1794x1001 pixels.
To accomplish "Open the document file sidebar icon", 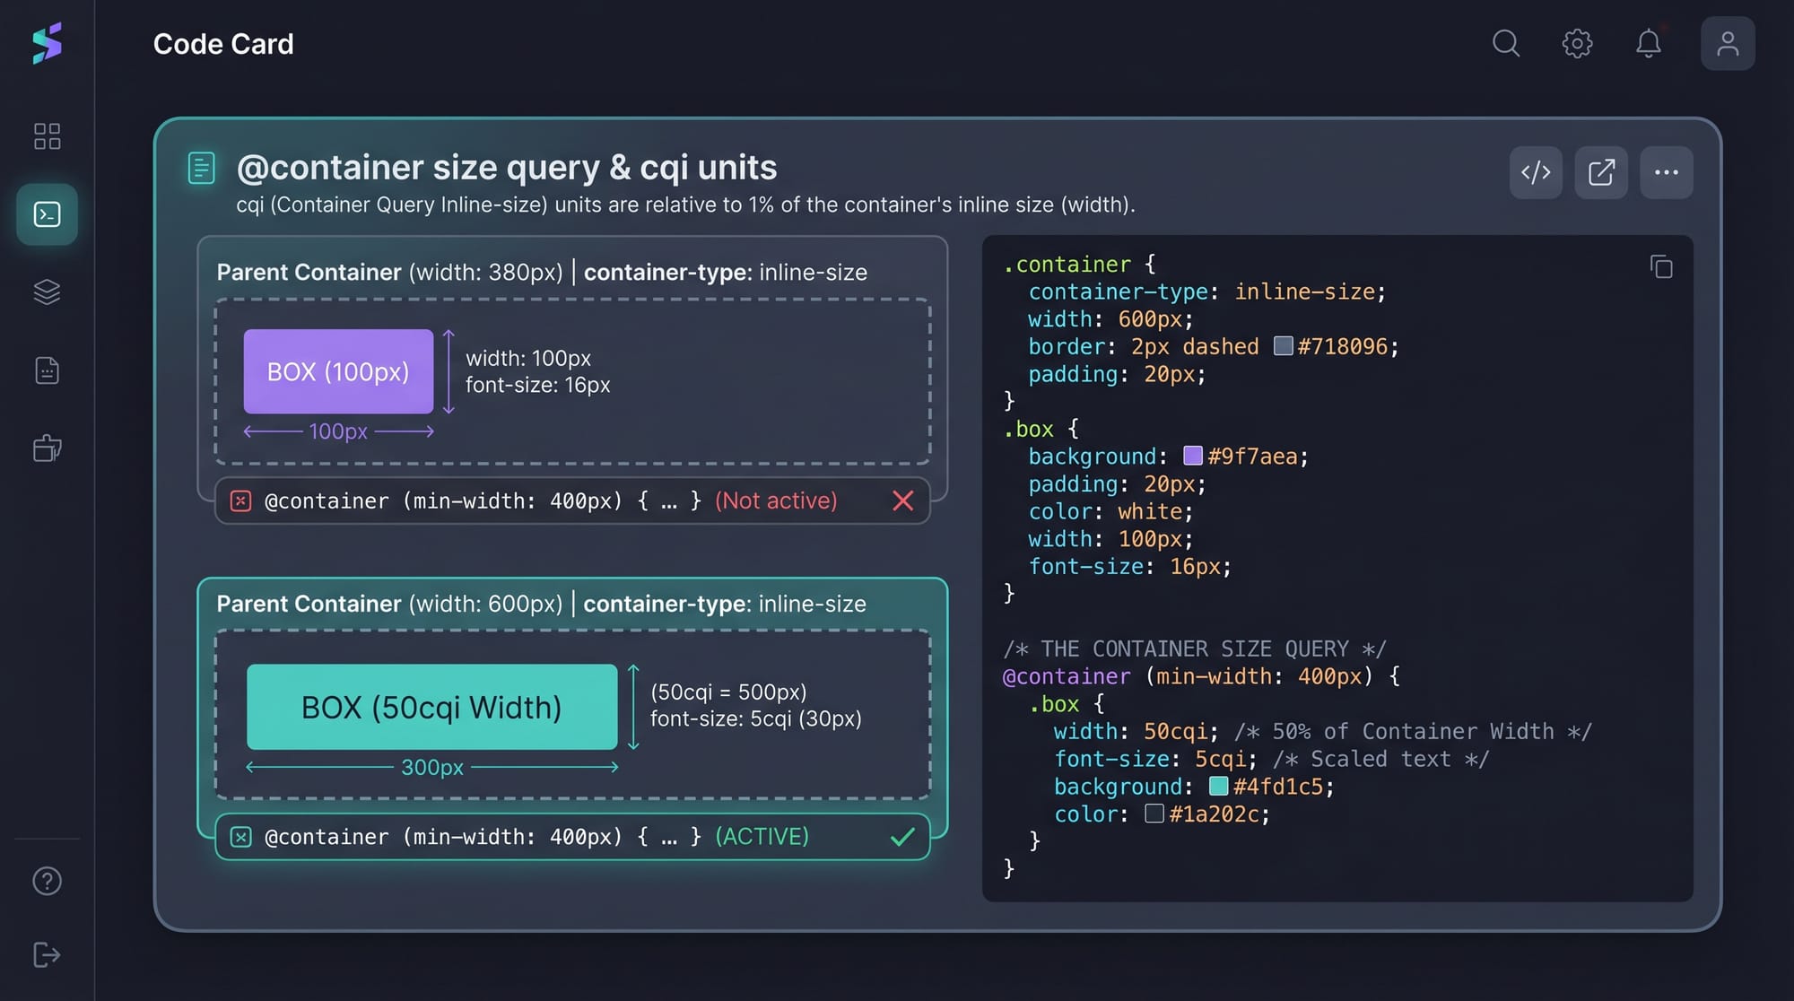I will pyautogui.click(x=47, y=370).
